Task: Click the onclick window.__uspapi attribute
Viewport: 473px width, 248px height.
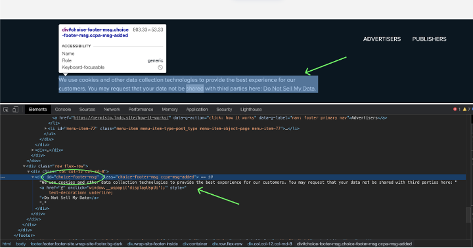Action: pos(118,188)
